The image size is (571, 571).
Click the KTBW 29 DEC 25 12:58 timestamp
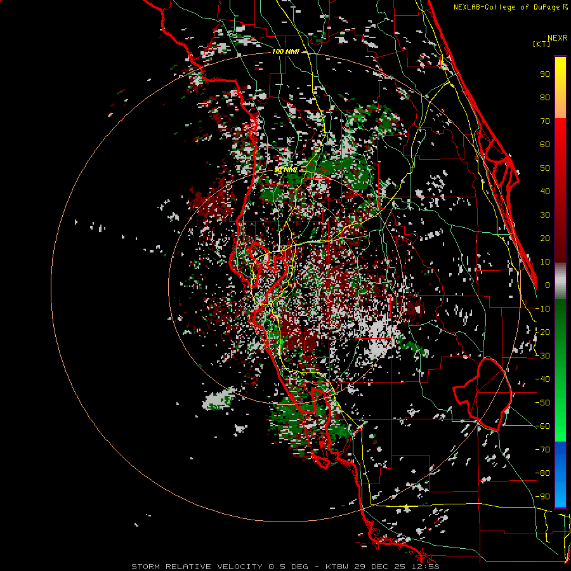pos(382,567)
